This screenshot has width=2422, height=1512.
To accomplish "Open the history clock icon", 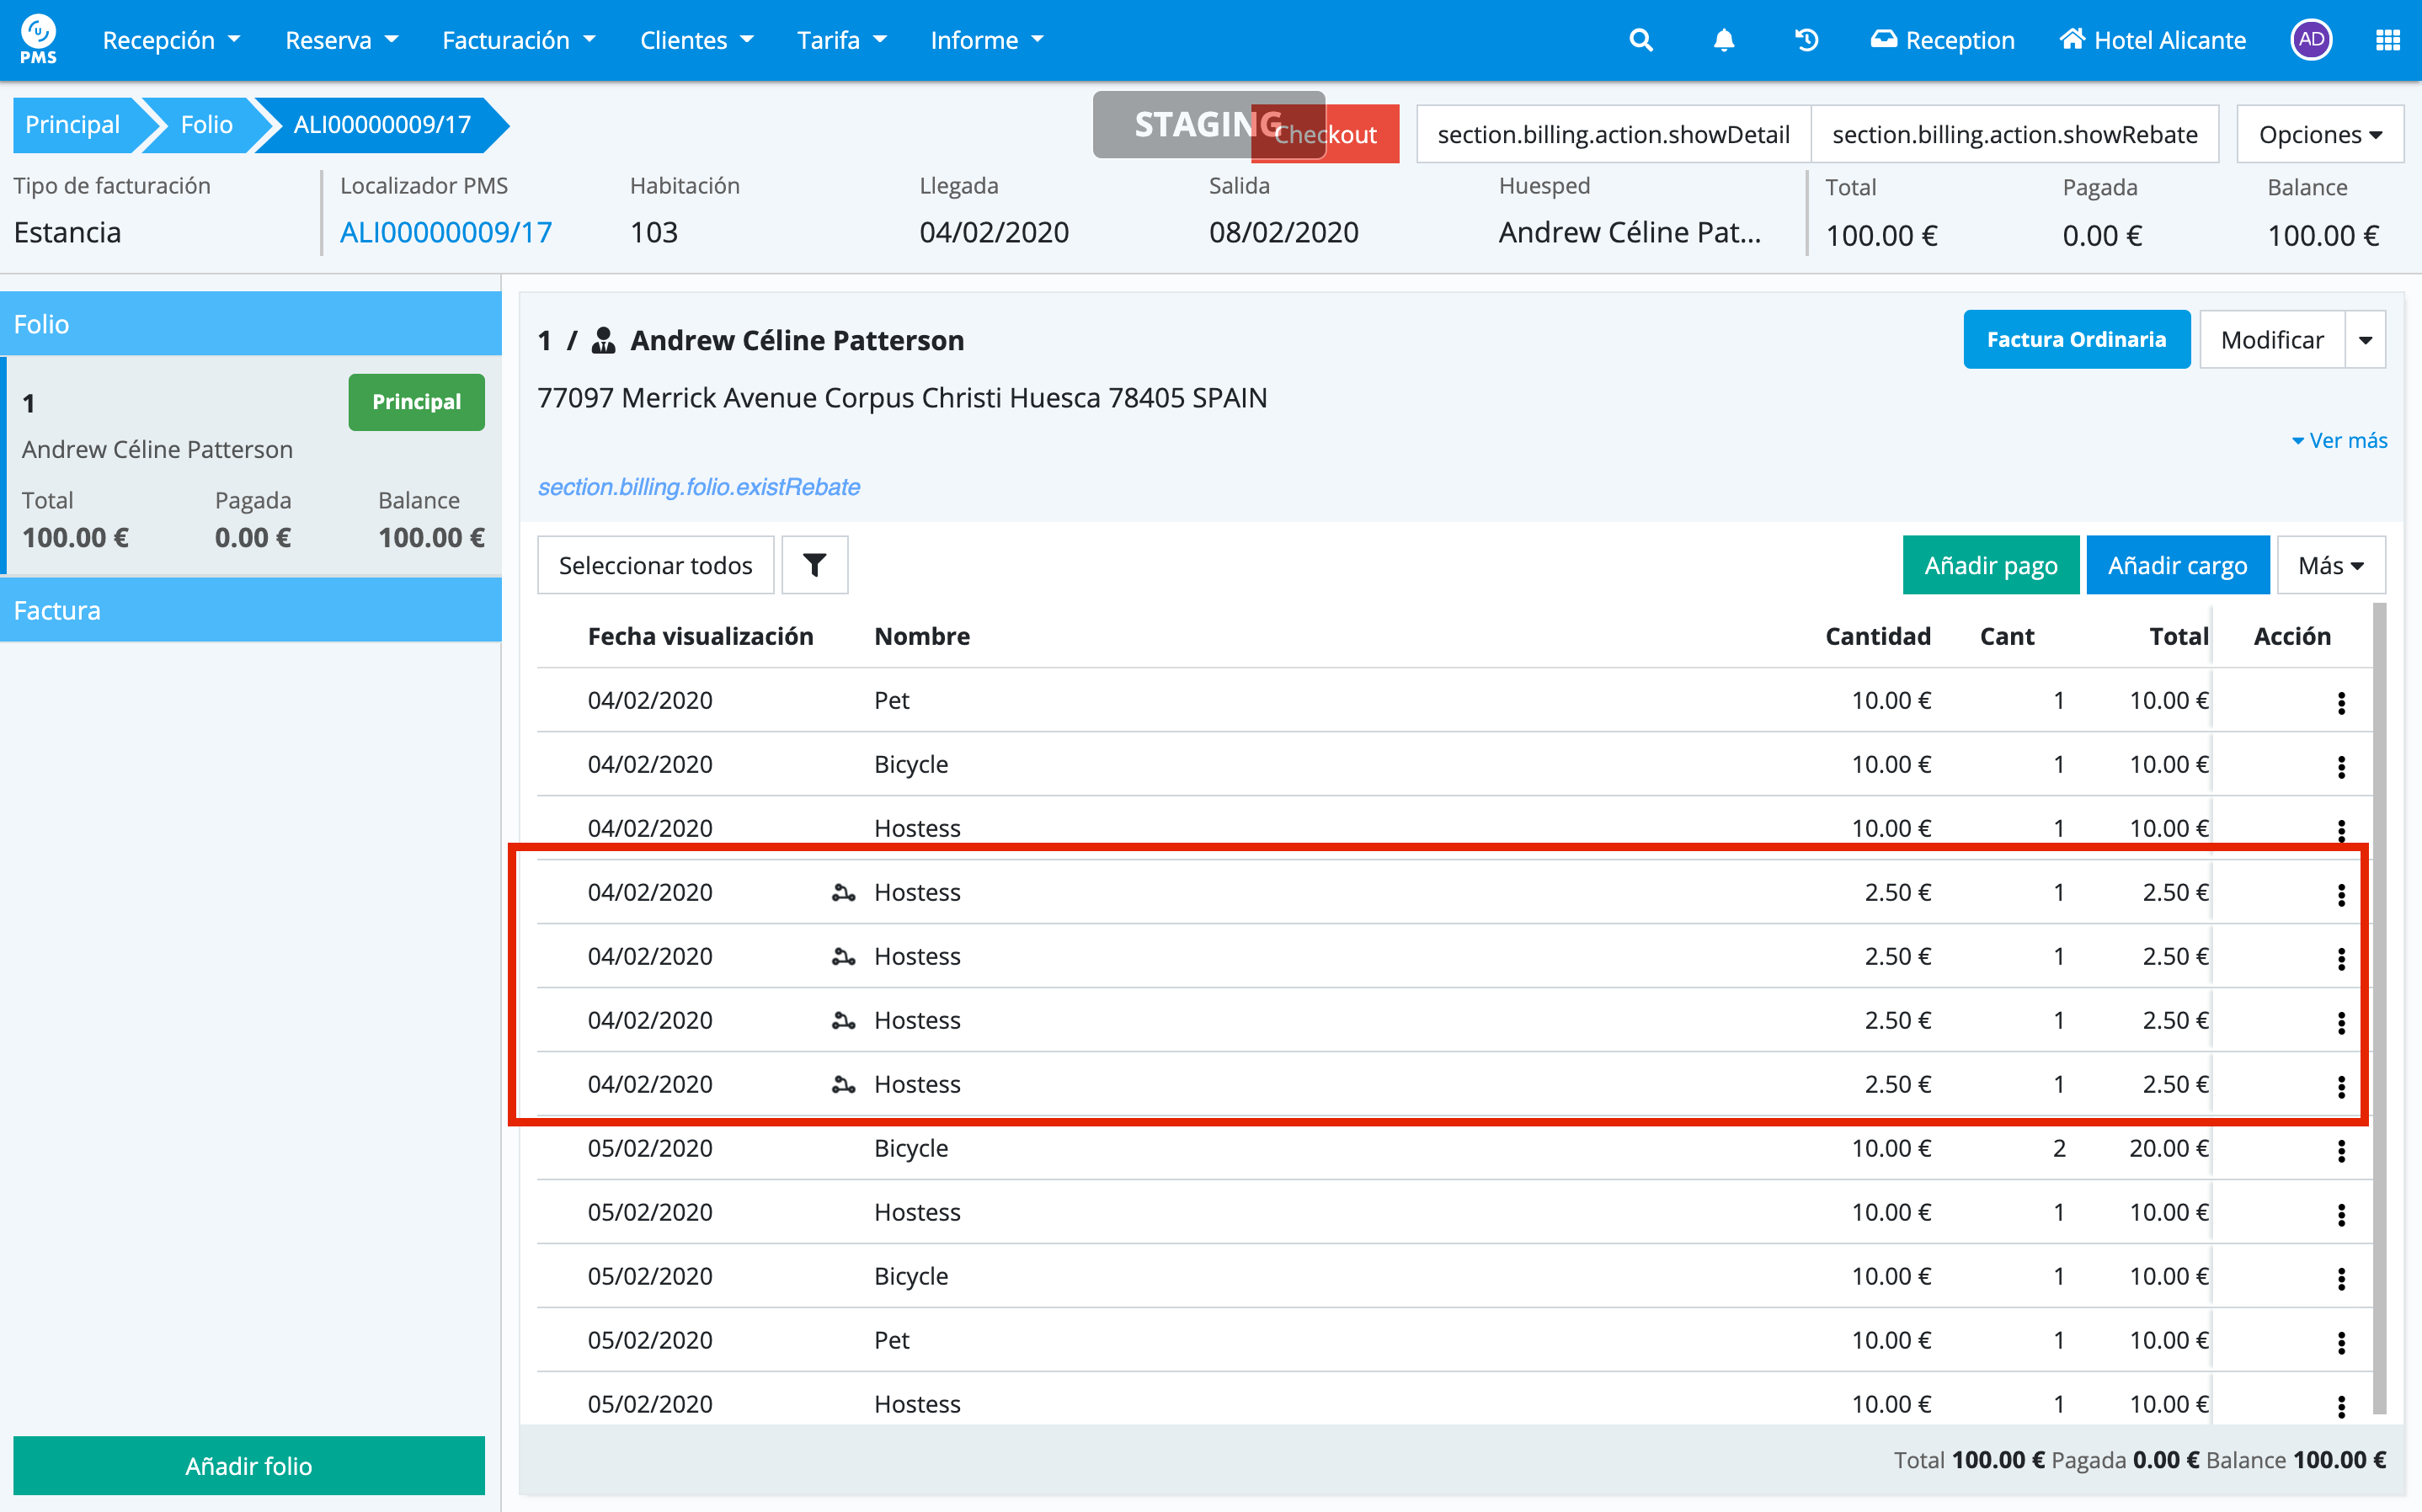I will (x=1806, y=40).
